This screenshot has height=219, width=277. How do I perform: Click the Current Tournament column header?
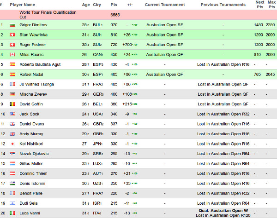pyautogui.click(x=165, y=5)
